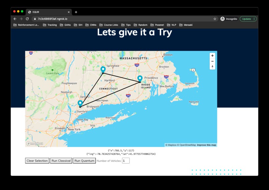Zoom in the map with plus button

[212, 56]
